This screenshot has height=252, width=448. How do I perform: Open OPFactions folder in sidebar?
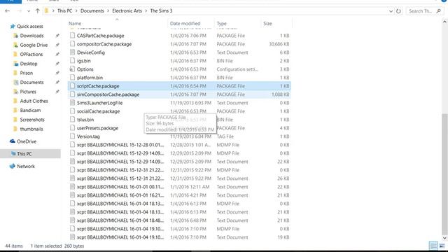[31, 55]
